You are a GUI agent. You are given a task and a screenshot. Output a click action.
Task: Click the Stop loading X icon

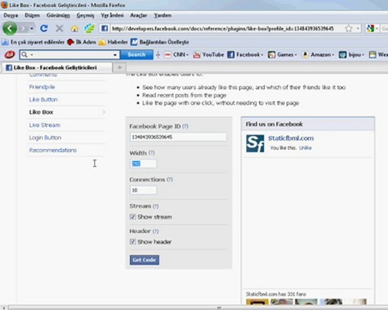(59, 28)
